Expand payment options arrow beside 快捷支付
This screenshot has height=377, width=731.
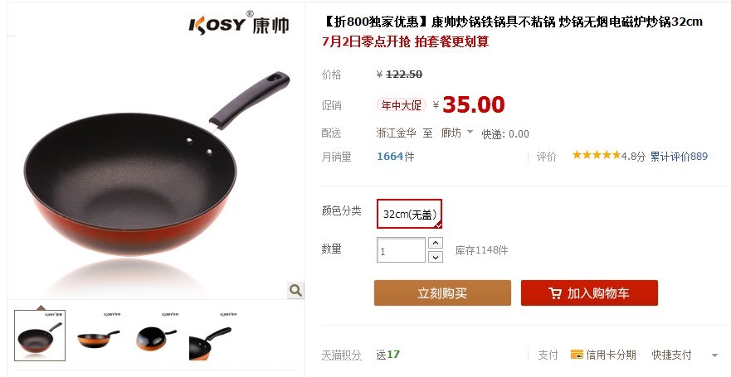tap(714, 355)
